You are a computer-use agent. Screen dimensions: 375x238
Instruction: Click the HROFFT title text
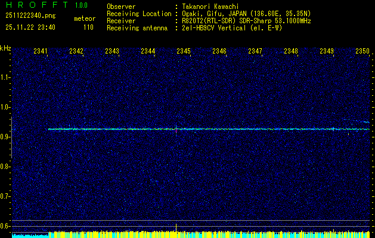pyautogui.click(x=36, y=5)
